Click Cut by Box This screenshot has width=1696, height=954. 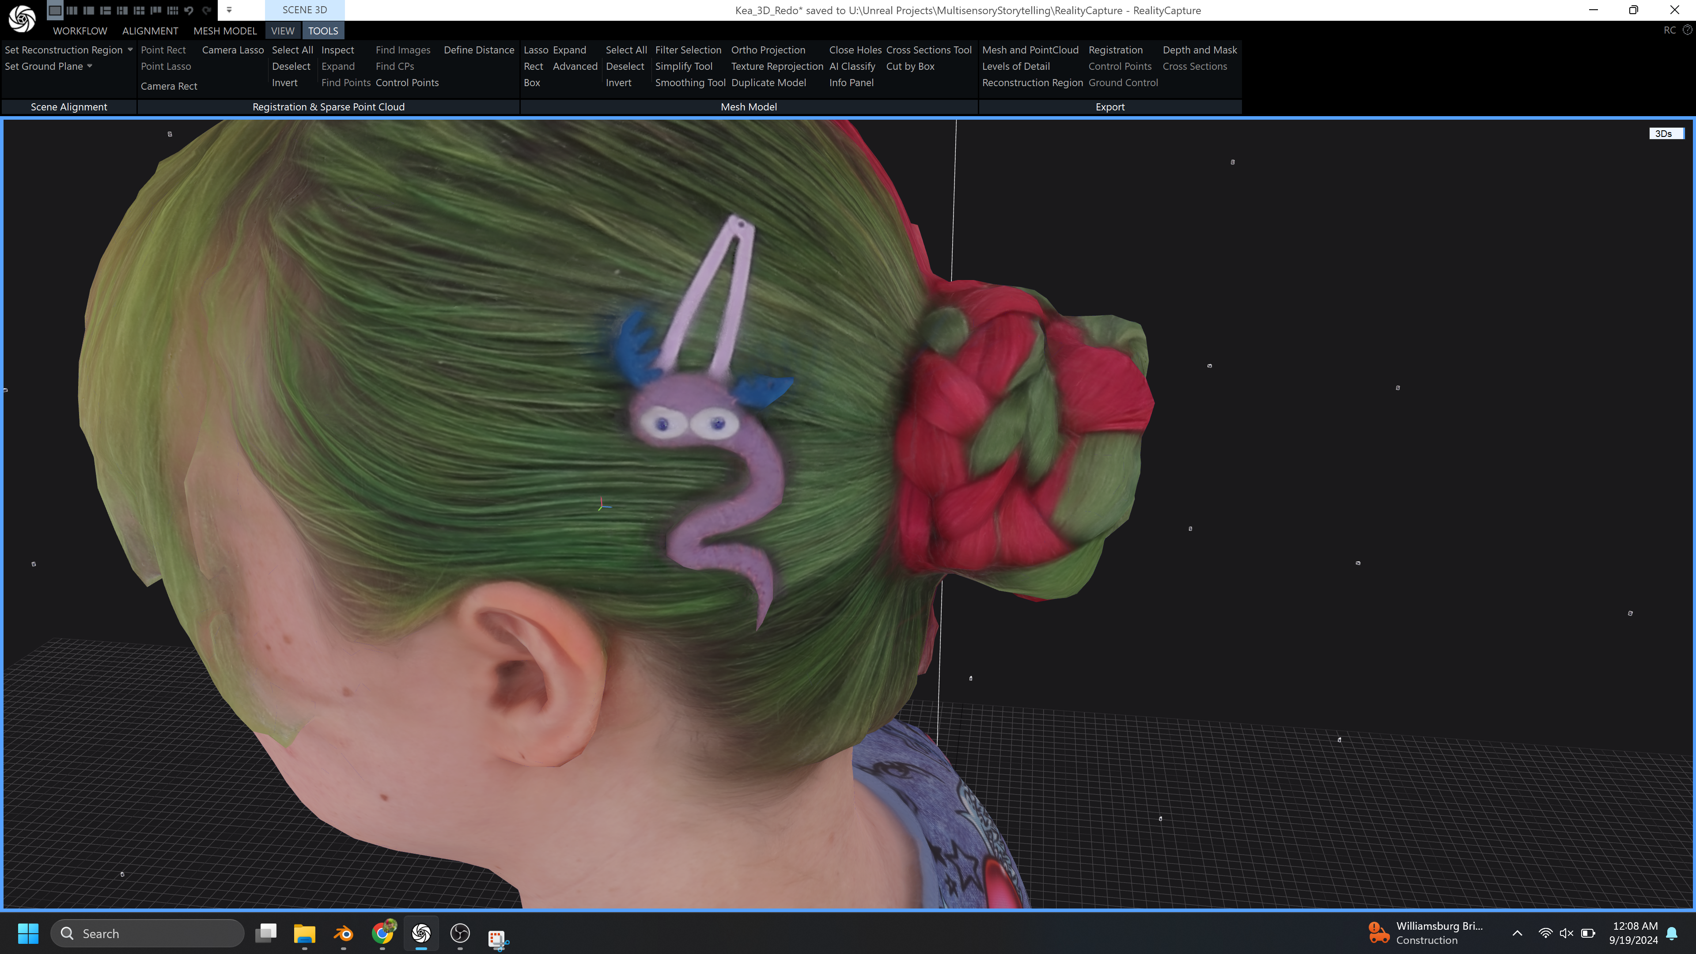coord(911,67)
